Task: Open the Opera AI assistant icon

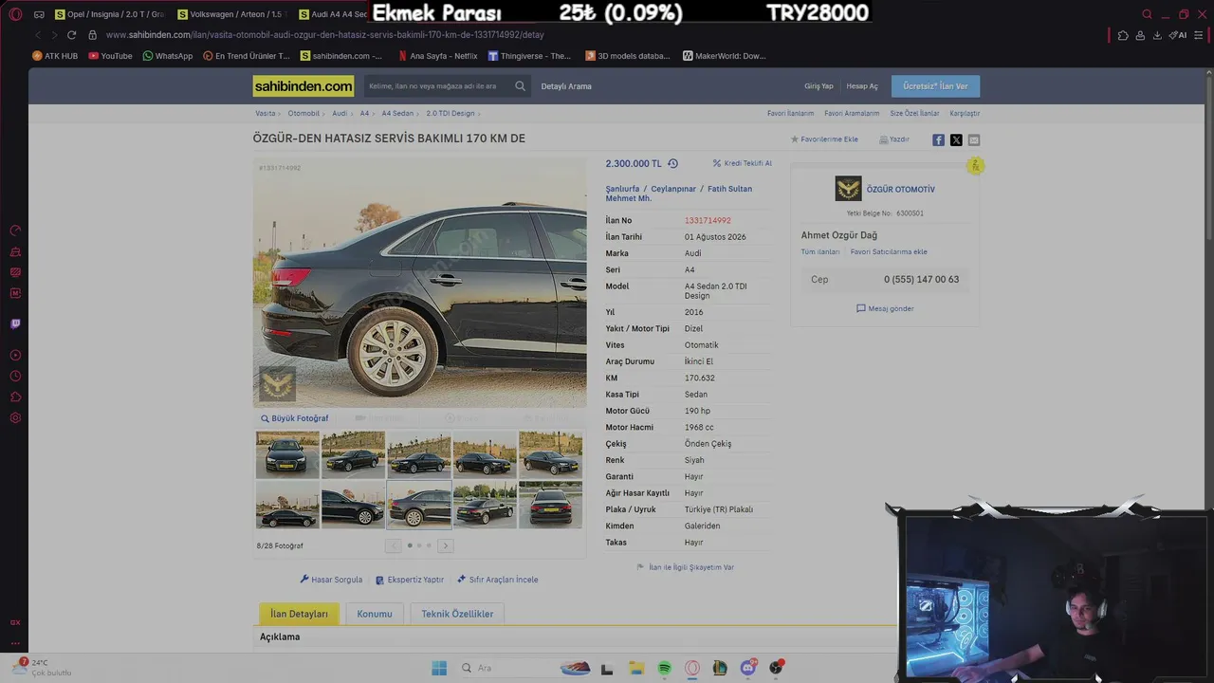Action: 1178,35
